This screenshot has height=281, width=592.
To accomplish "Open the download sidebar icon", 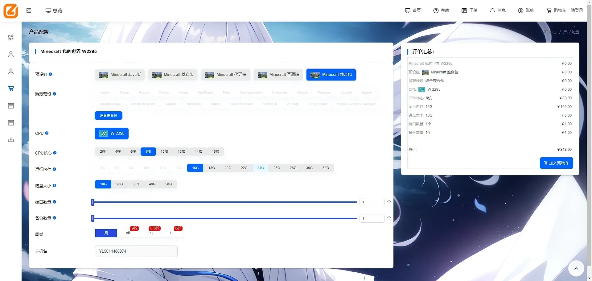I will [11, 140].
